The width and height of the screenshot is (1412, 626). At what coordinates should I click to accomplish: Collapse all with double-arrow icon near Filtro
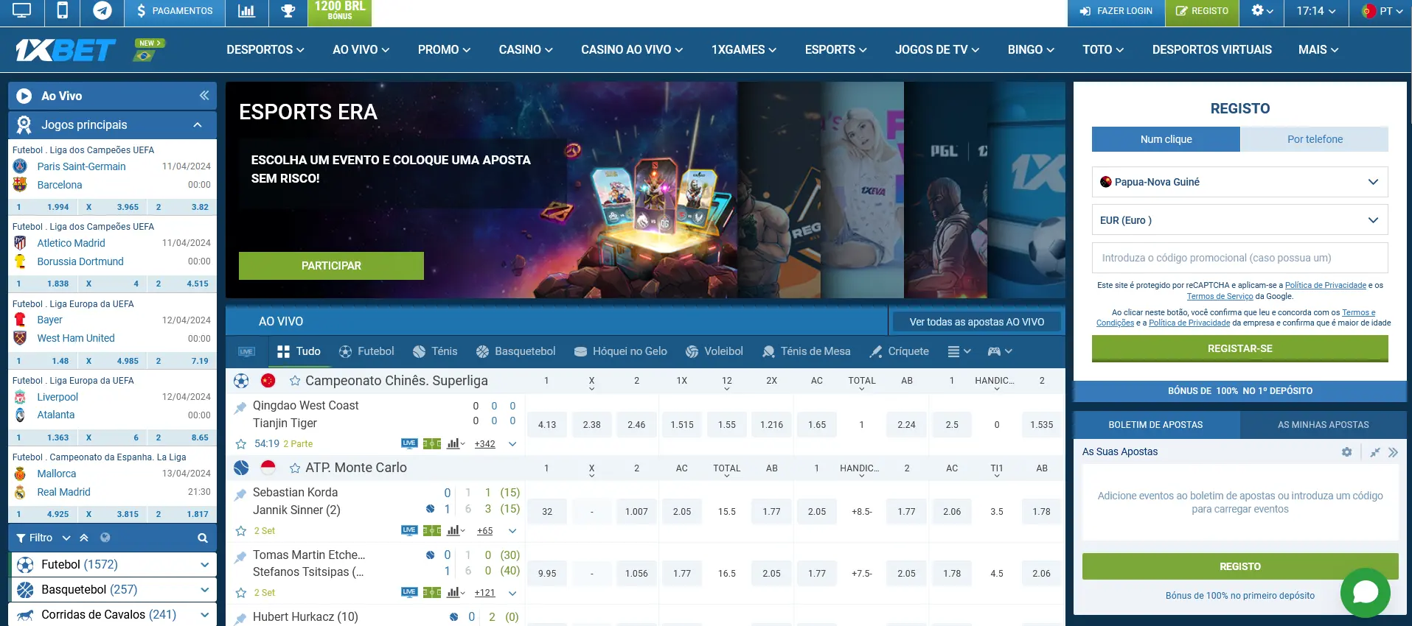click(84, 538)
